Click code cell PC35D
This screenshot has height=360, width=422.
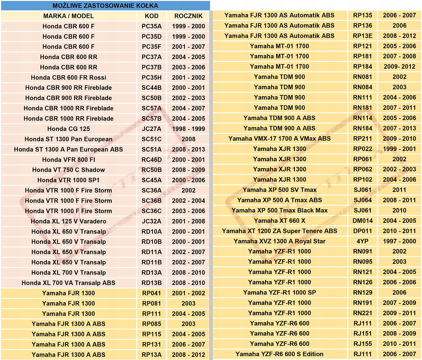click(152, 36)
